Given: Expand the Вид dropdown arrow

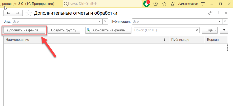Looking at the screenshot, I should point(100,21).
